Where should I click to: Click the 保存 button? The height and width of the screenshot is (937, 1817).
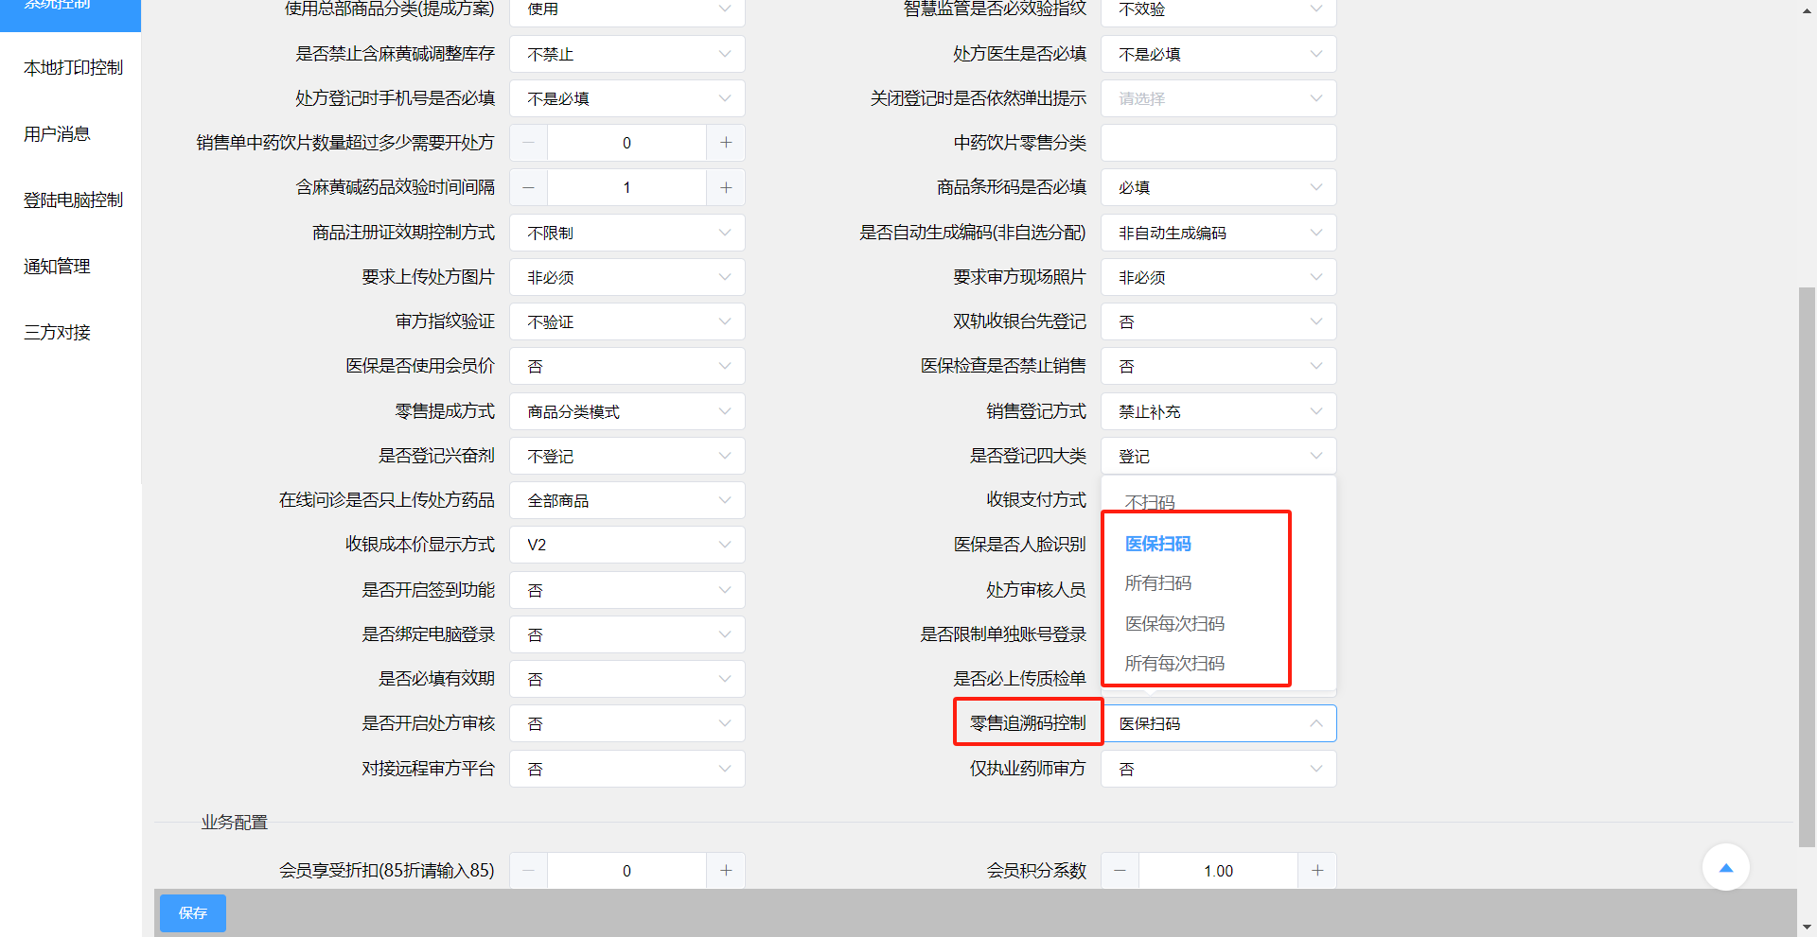[192, 912]
